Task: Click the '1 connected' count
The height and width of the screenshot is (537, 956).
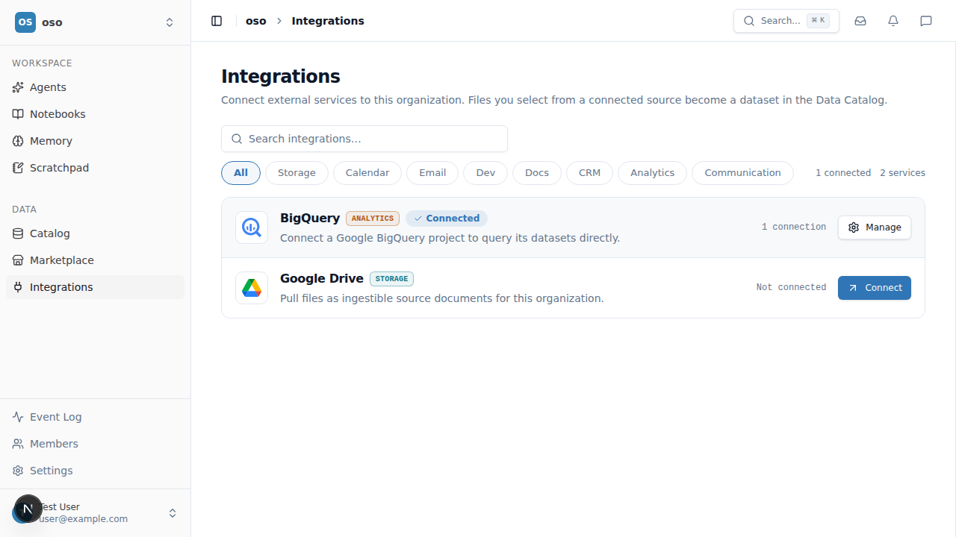Action: 843,173
